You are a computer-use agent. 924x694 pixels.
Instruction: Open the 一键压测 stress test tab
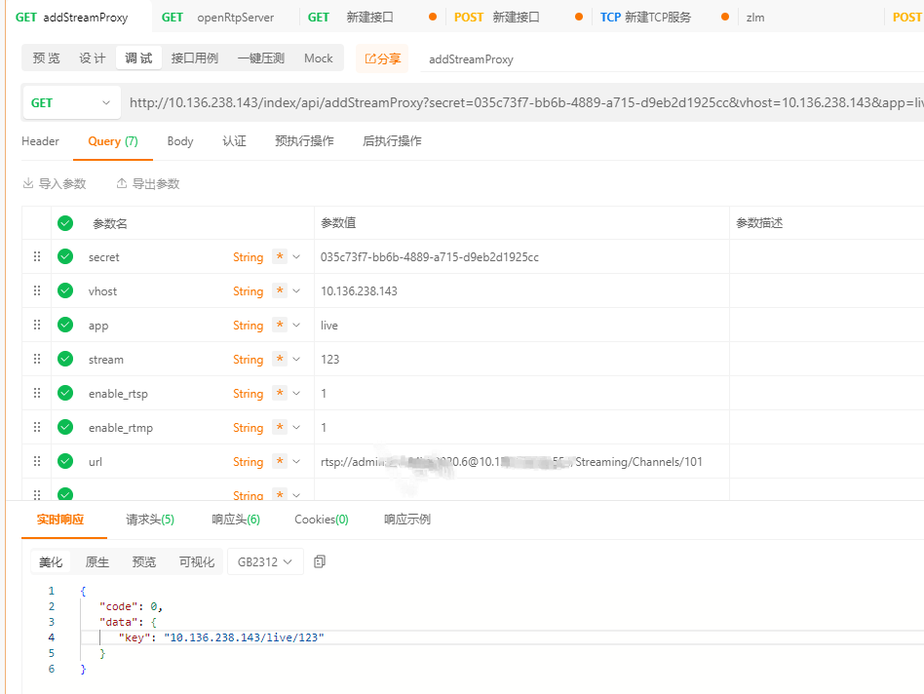260,58
